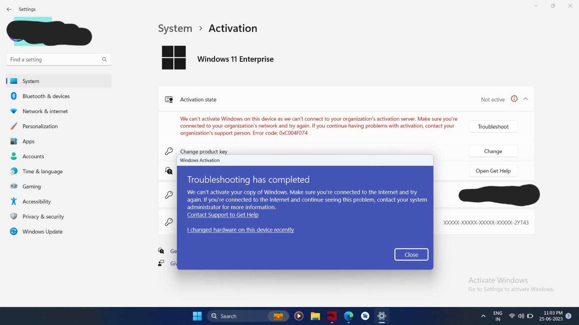Click the Privacy shield icon
Image resolution: width=579 pixels, height=325 pixels.
click(x=14, y=217)
